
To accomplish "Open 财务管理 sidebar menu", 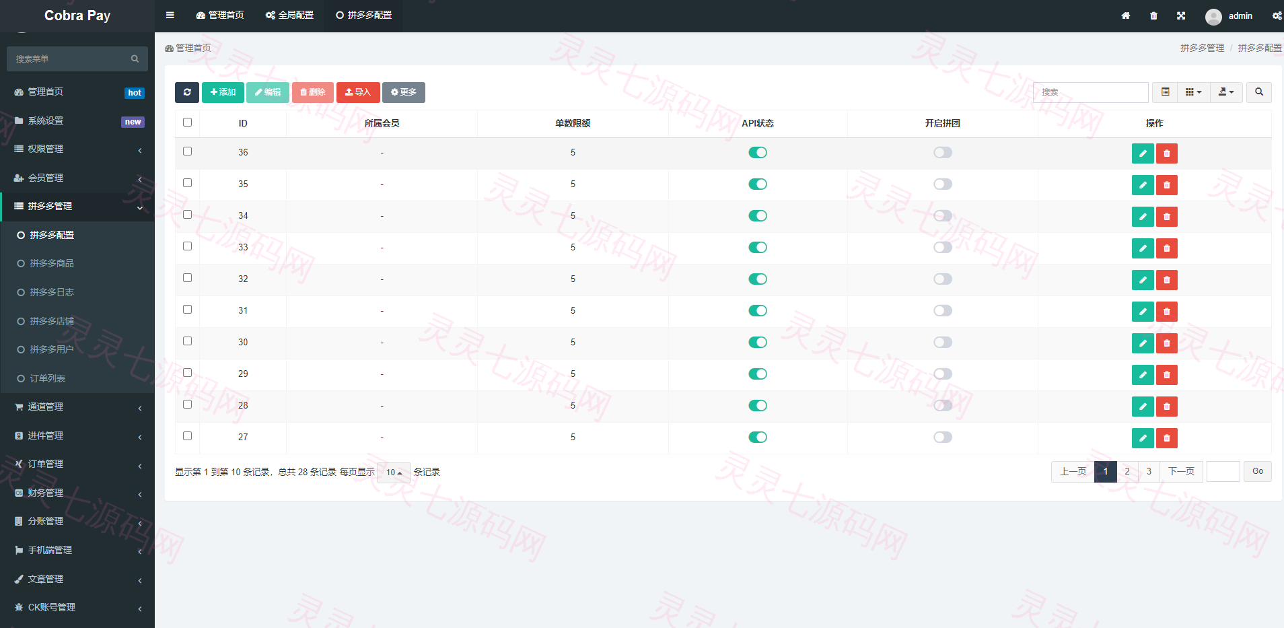I will [x=77, y=493].
